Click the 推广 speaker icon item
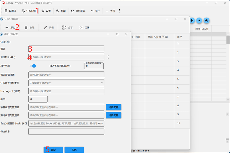230x153 pixels. [x=95, y=11]
